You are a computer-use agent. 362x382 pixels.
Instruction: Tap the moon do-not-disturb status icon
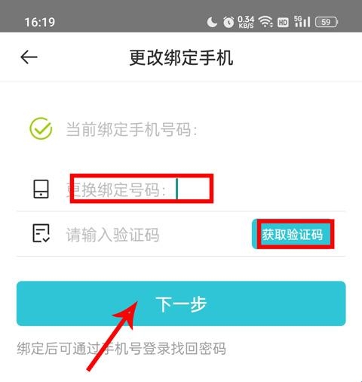[212, 22]
